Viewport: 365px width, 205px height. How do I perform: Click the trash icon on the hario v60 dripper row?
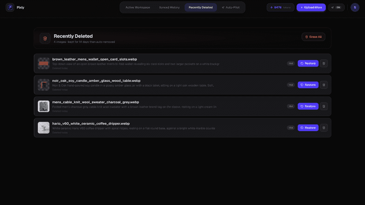[324, 128]
